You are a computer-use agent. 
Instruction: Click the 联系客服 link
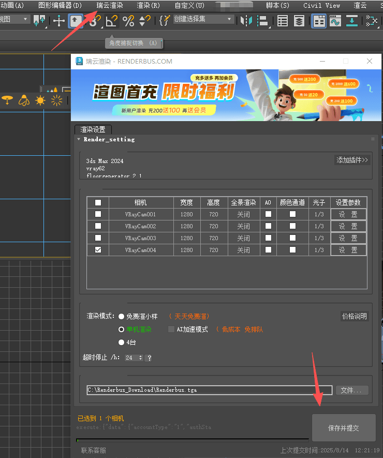(94, 450)
